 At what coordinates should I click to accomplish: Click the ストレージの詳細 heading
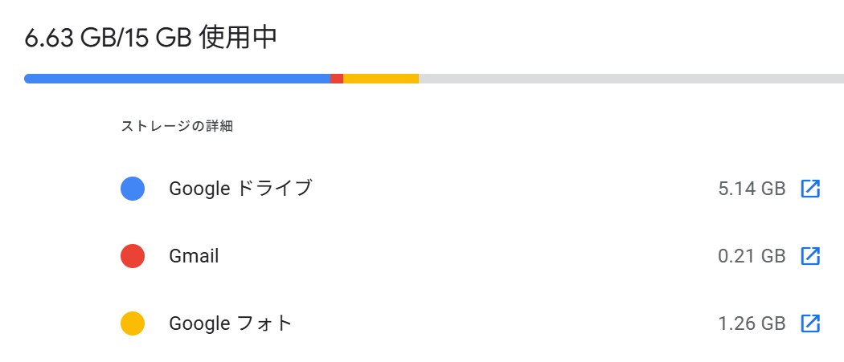tap(177, 126)
